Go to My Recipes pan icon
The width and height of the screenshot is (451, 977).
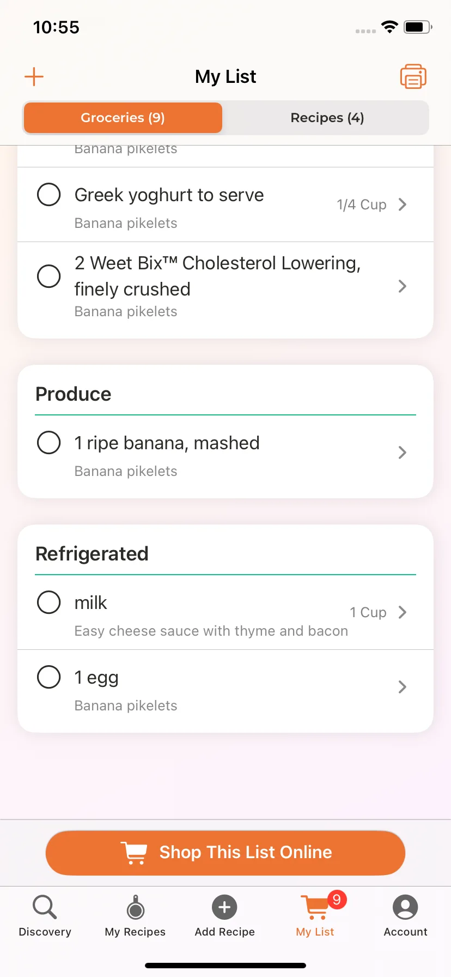[x=135, y=907]
